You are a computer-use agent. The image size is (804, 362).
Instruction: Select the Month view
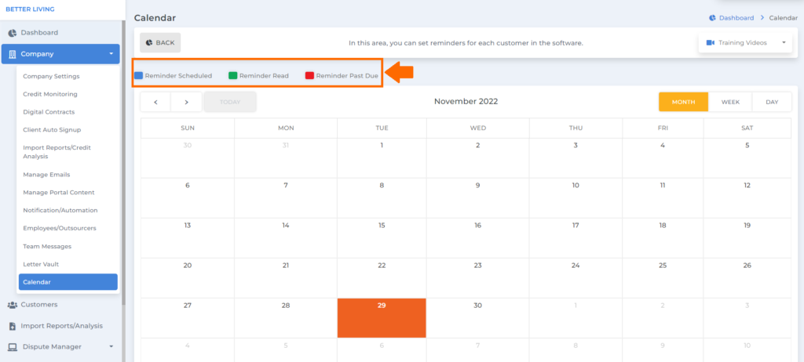pos(683,102)
